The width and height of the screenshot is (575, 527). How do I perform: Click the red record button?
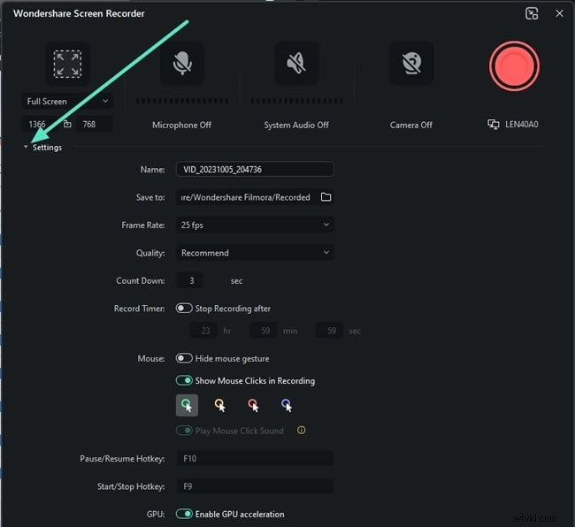[514, 67]
